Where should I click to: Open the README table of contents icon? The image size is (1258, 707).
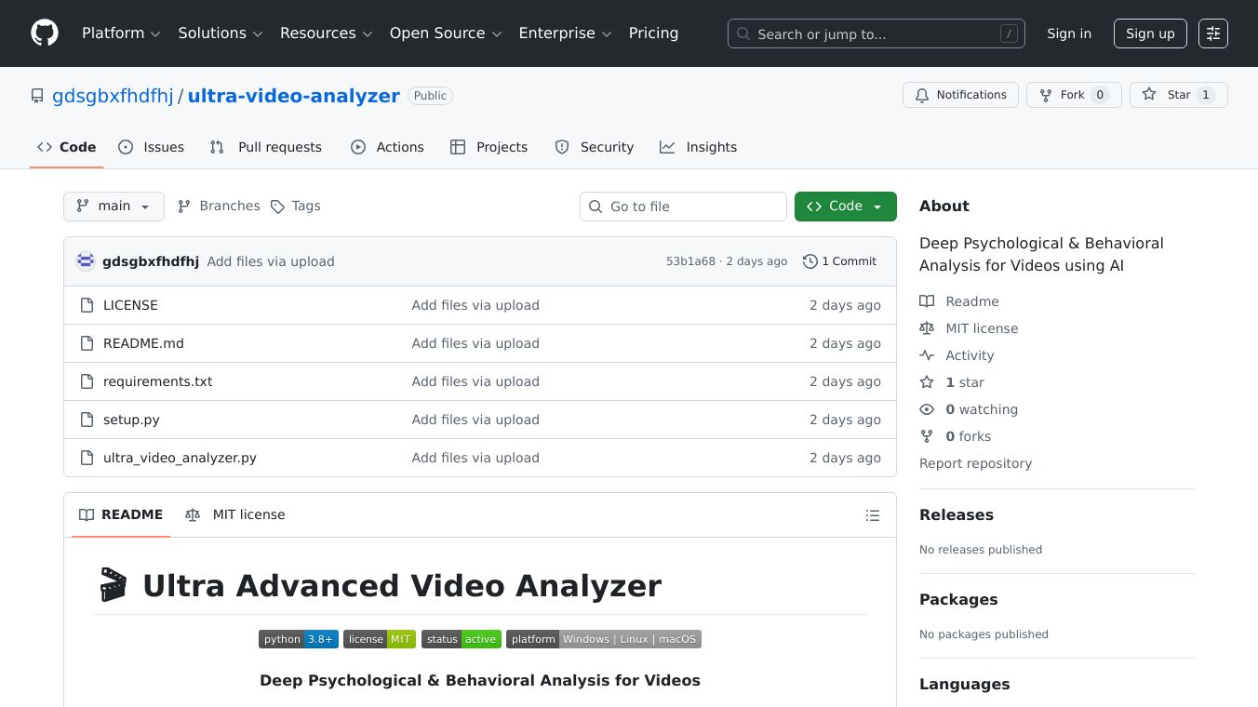click(873, 514)
